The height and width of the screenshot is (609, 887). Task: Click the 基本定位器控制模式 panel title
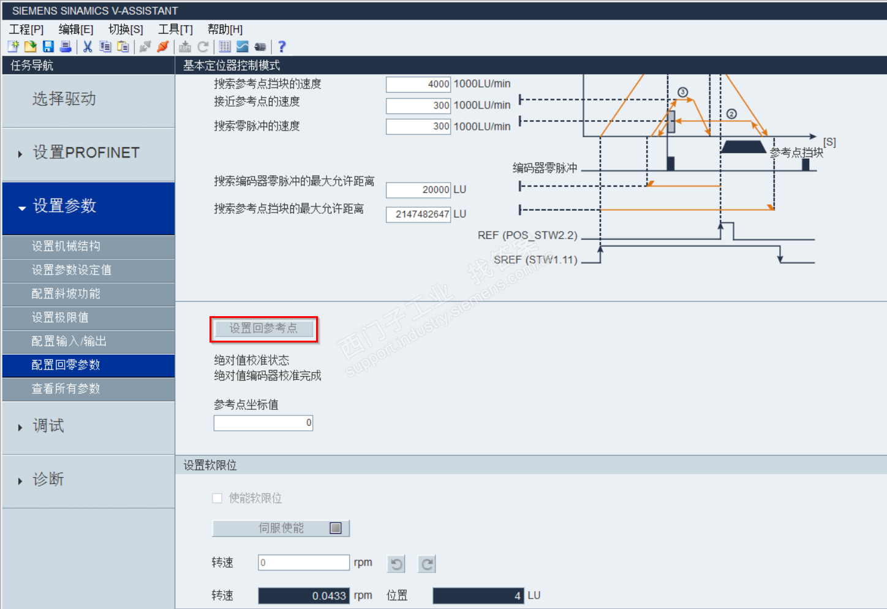point(232,66)
